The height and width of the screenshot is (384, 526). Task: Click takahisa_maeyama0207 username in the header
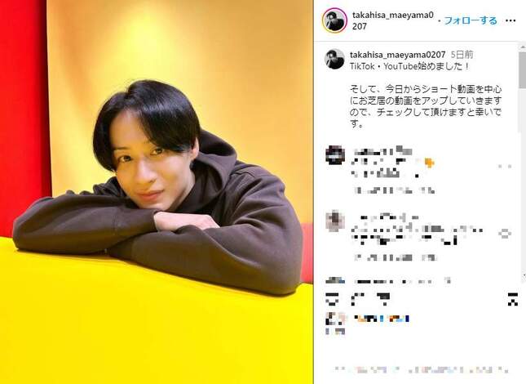393,20
